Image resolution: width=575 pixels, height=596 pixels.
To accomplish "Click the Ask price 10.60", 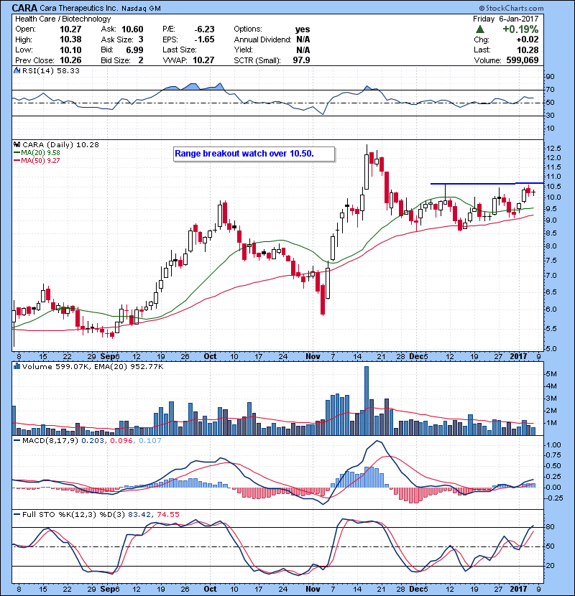I will [x=132, y=29].
